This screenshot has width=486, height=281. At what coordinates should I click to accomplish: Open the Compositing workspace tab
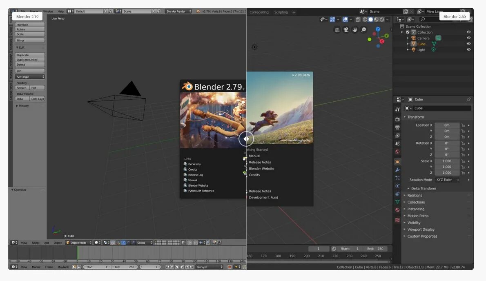click(259, 12)
